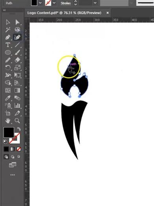Select the Lasso tool
Viewport: 154px width, 206px height.
17,30
